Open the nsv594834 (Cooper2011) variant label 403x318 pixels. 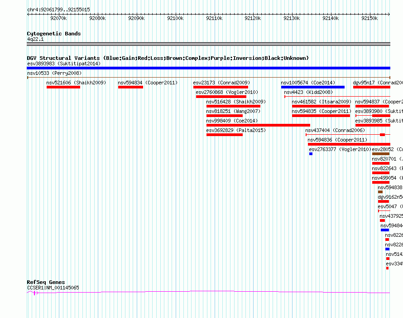[x=148, y=83]
